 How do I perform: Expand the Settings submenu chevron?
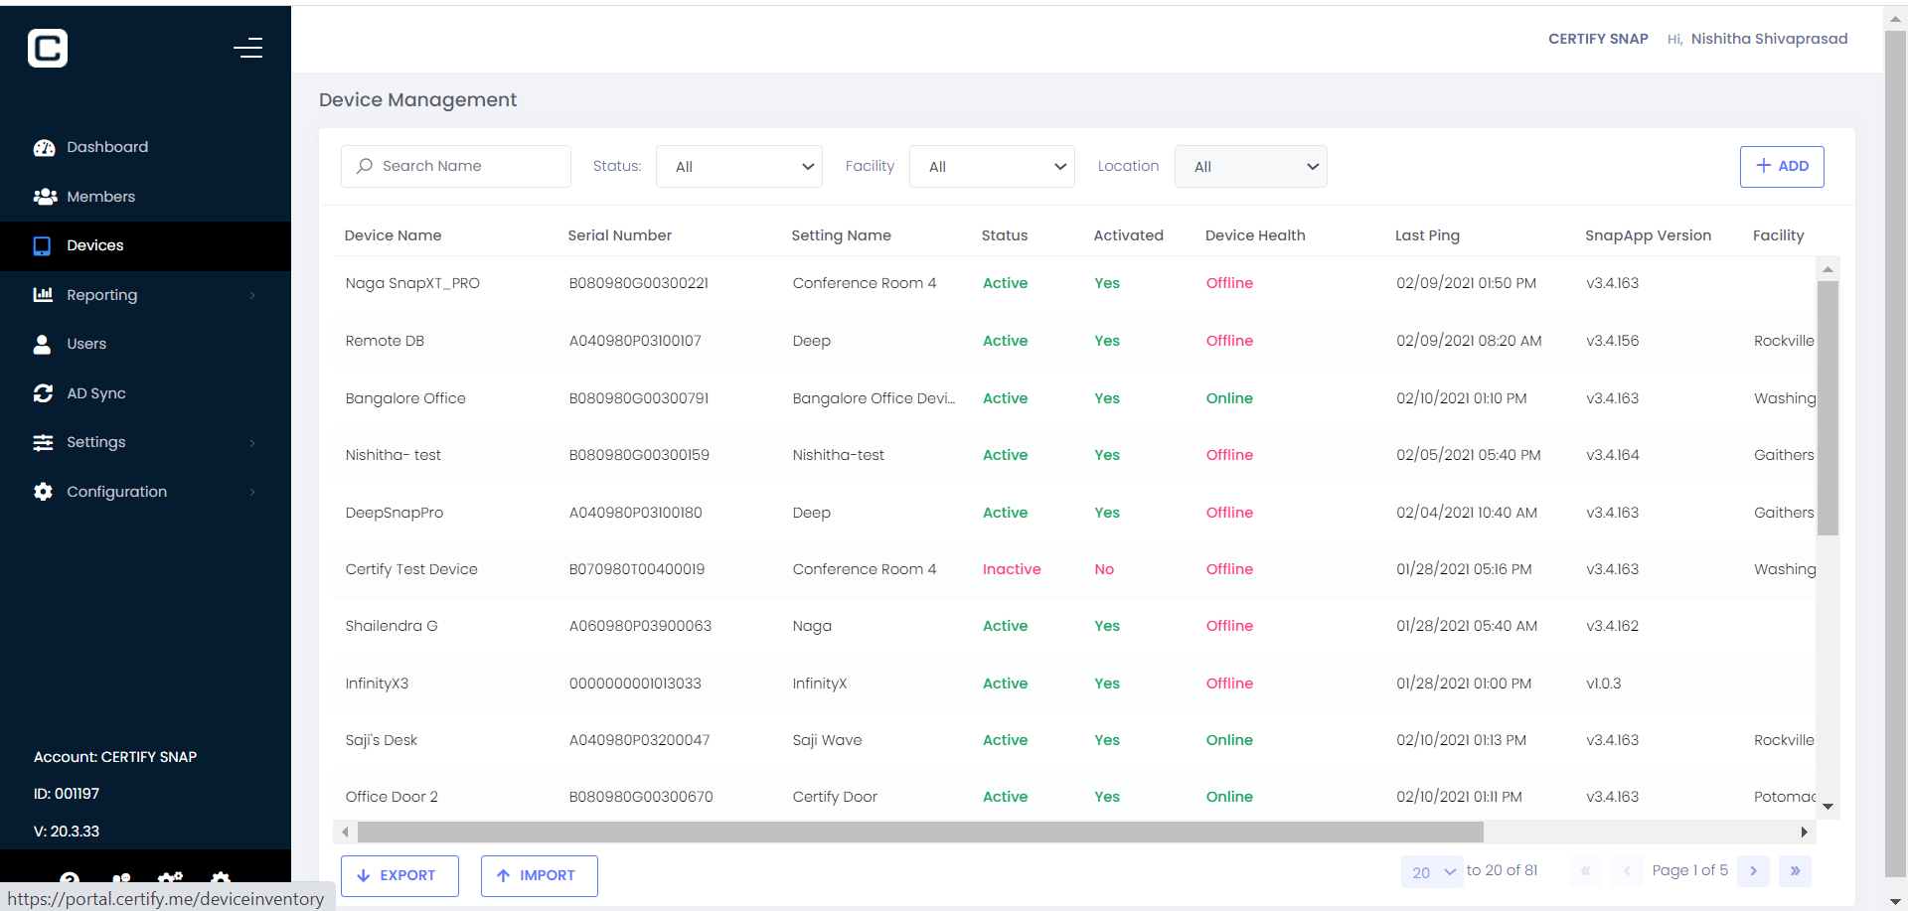pos(252,443)
